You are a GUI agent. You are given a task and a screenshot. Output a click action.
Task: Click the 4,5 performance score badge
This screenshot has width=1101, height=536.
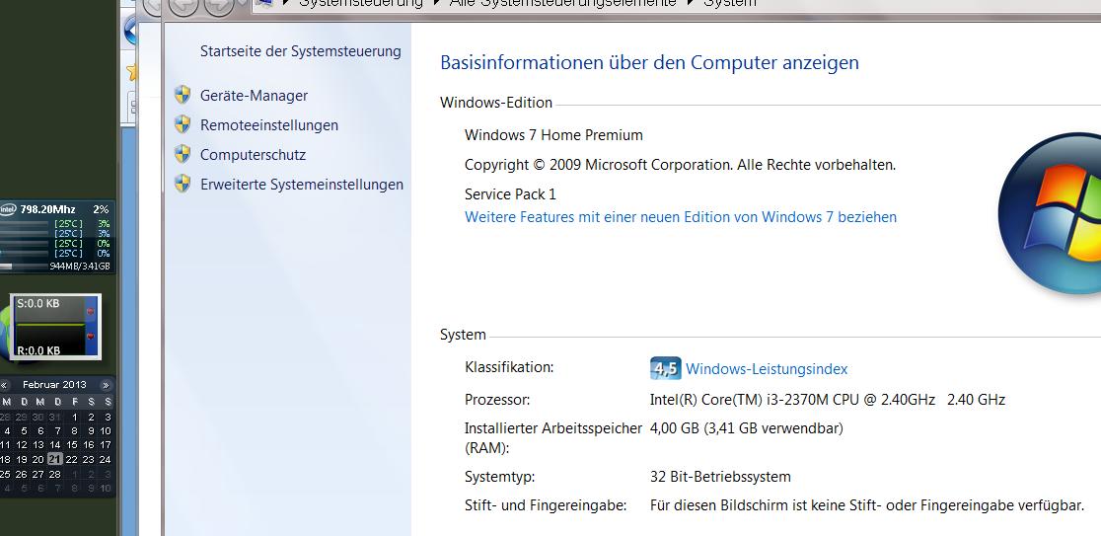click(x=665, y=368)
